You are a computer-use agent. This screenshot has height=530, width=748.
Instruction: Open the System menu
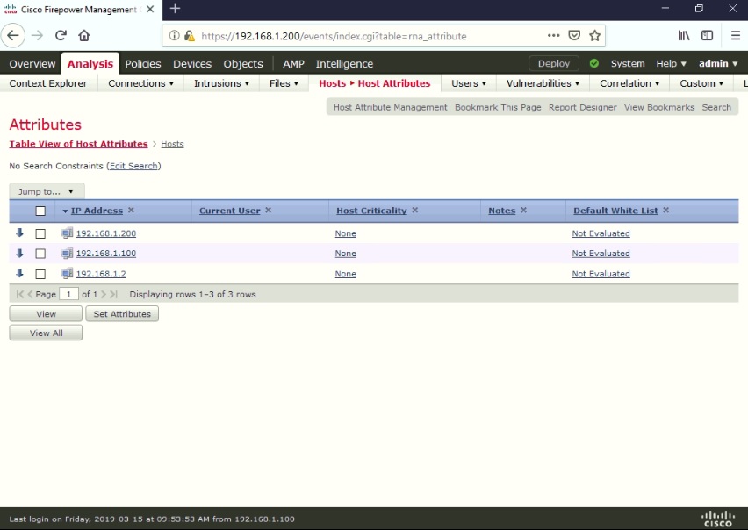click(628, 63)
